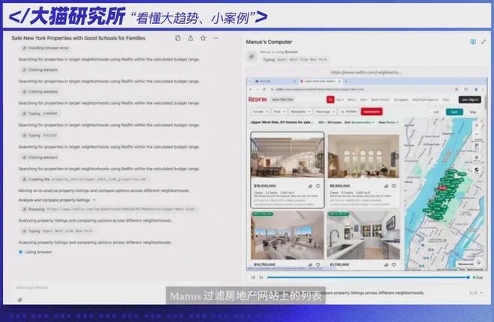The height and width of the screenshot is (322, 494).
Task: Favorite the $8,900,000 listing with its heart
Action: point(394,186)
